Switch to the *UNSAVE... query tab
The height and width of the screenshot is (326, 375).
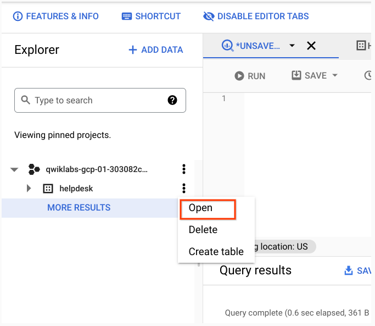click(x=258, y=46)
